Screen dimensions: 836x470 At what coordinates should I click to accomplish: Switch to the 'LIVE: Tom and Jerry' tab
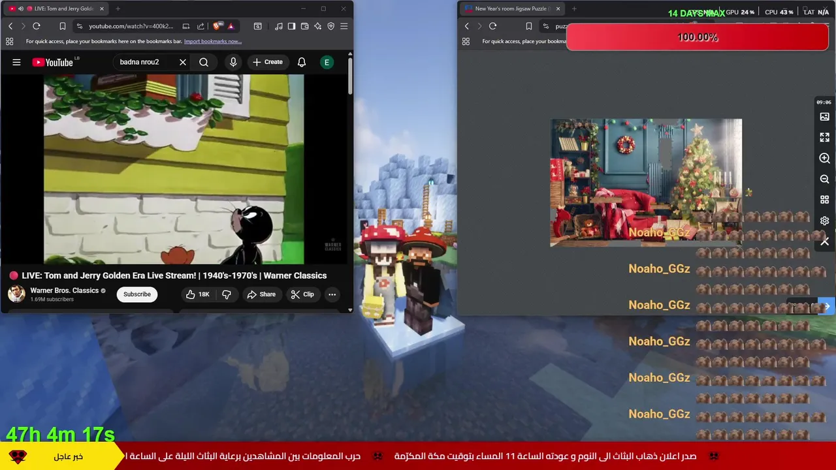pyautogui.click(x=57, y=8)
